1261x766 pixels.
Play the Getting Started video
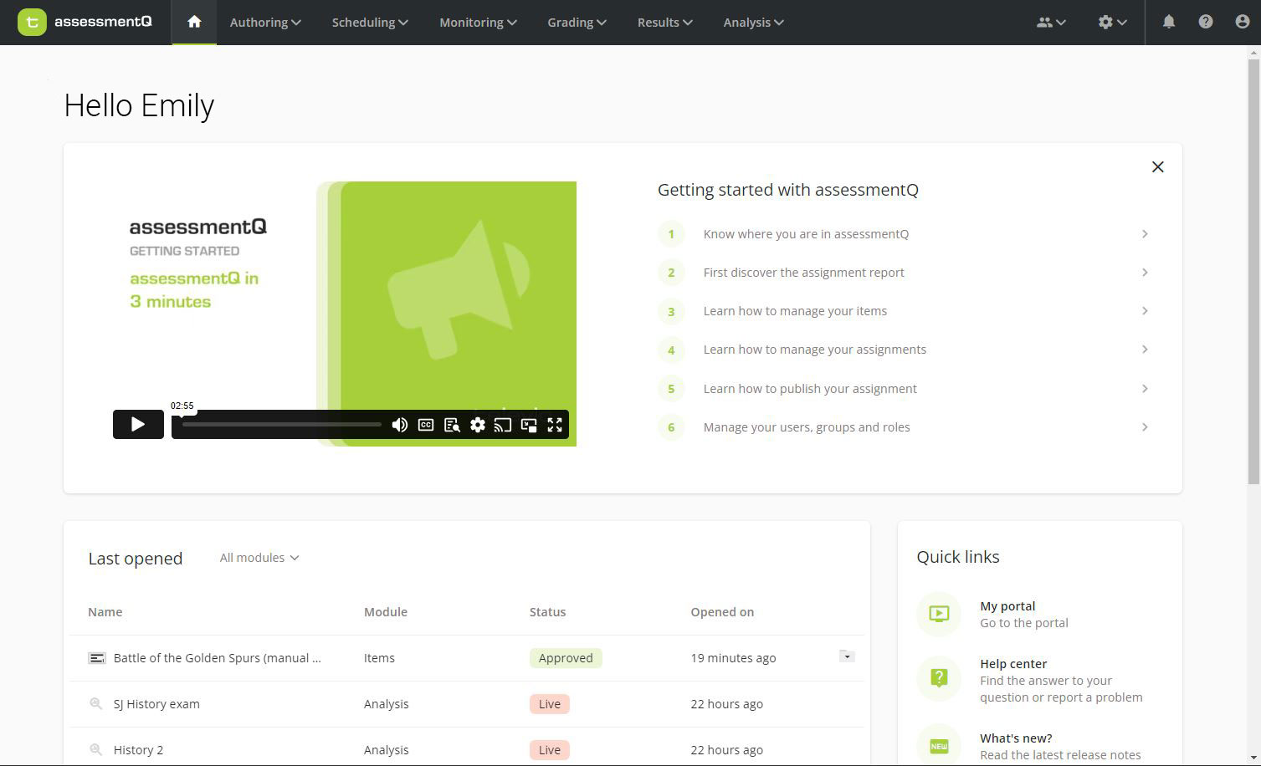(137, 424)
